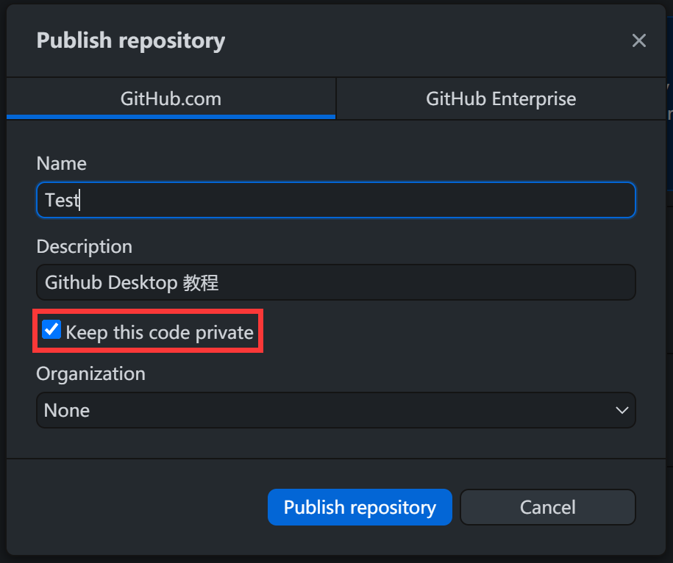Image resolution: width=673 pixels, height=563 pixels.
Task: Uncheck the Keep this code private checkbox
Action: click(x=51, y=330)
